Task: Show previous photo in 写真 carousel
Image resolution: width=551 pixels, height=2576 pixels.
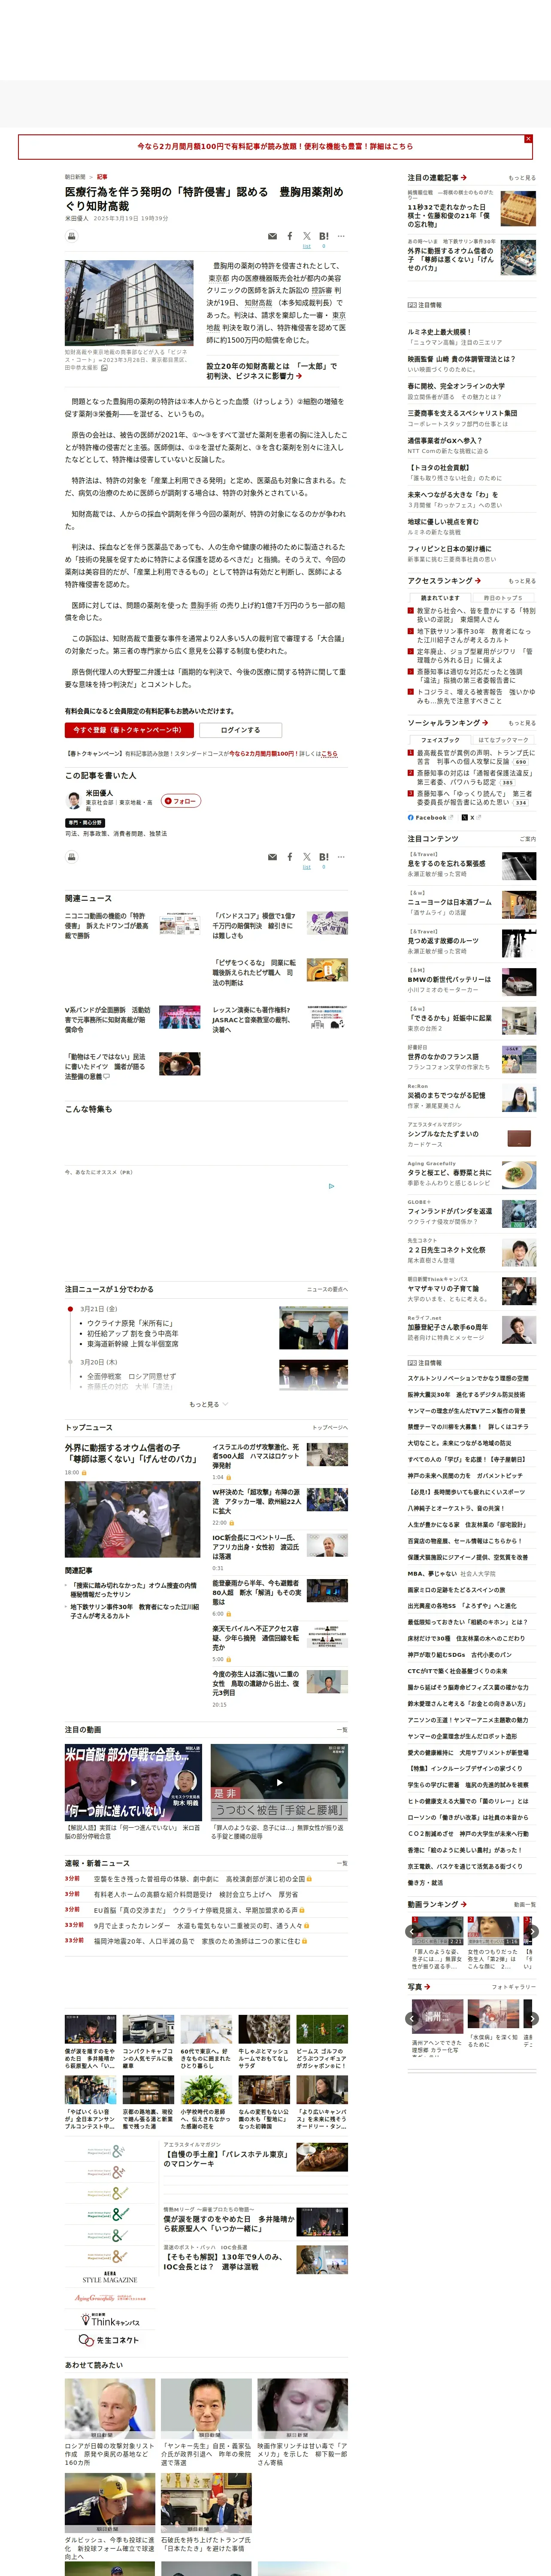Action: [412, 2019]
